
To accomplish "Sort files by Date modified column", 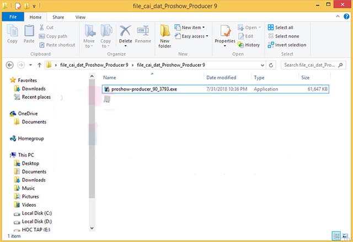I will [221, 78].
